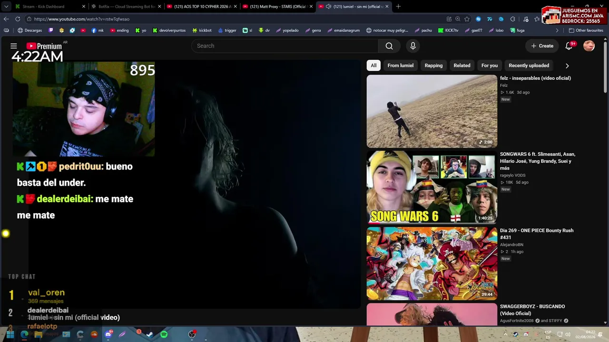This screenshot has width=609, height=342.
Task: Visit the rageylo VODS channel
Action: click(x=512, y=175)
